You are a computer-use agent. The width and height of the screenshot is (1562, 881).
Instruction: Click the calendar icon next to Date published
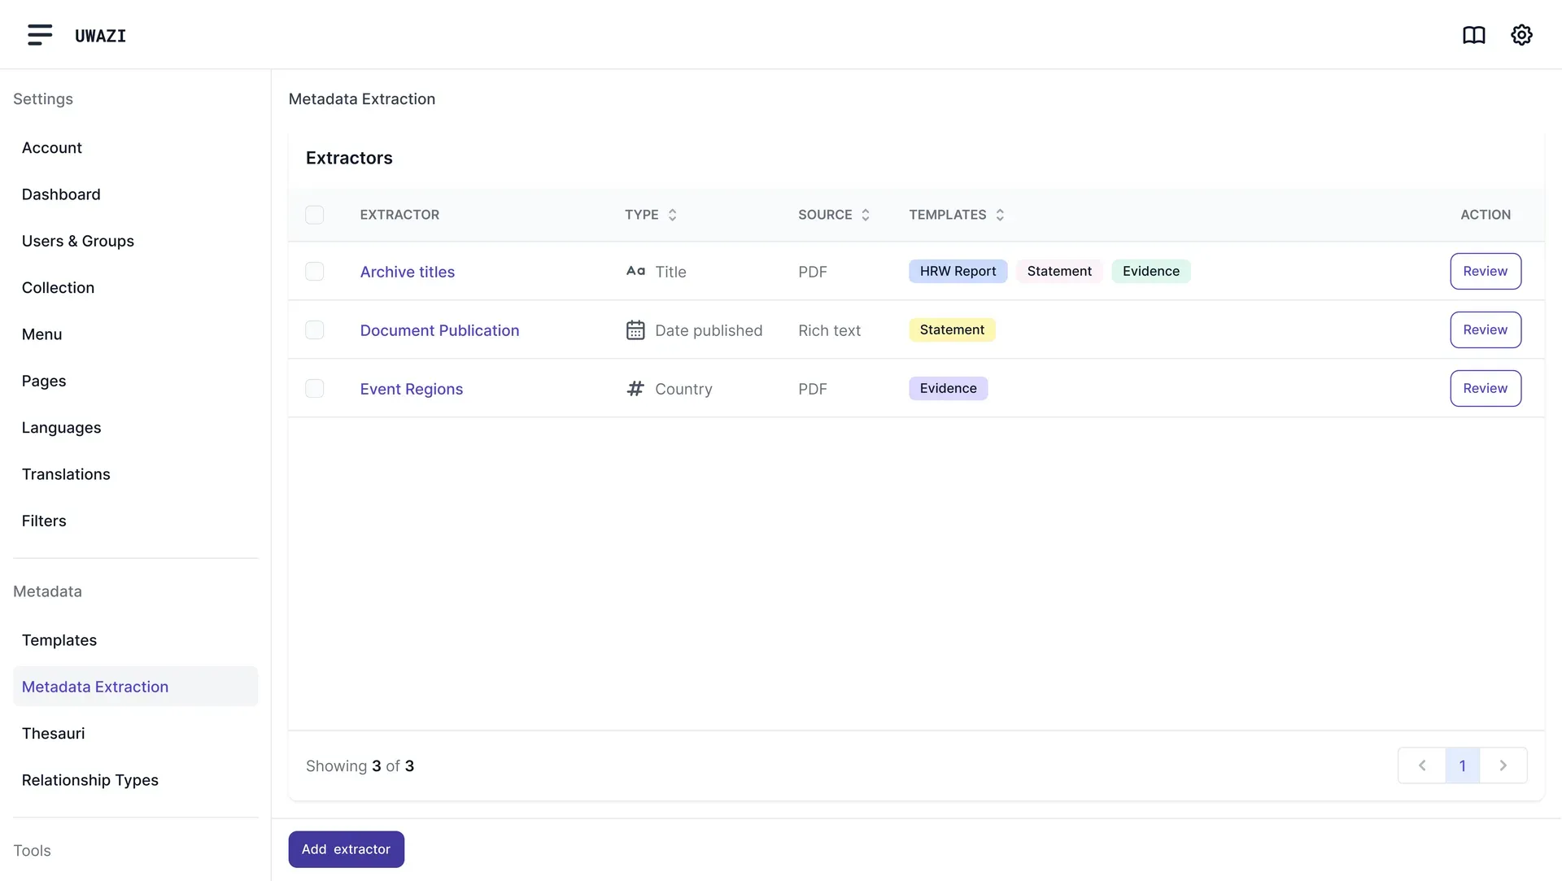635,329
